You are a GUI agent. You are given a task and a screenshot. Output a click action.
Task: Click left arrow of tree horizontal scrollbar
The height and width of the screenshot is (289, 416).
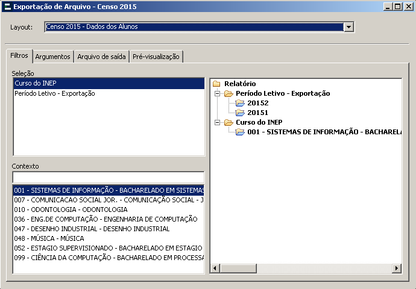[x=215, y=268]
